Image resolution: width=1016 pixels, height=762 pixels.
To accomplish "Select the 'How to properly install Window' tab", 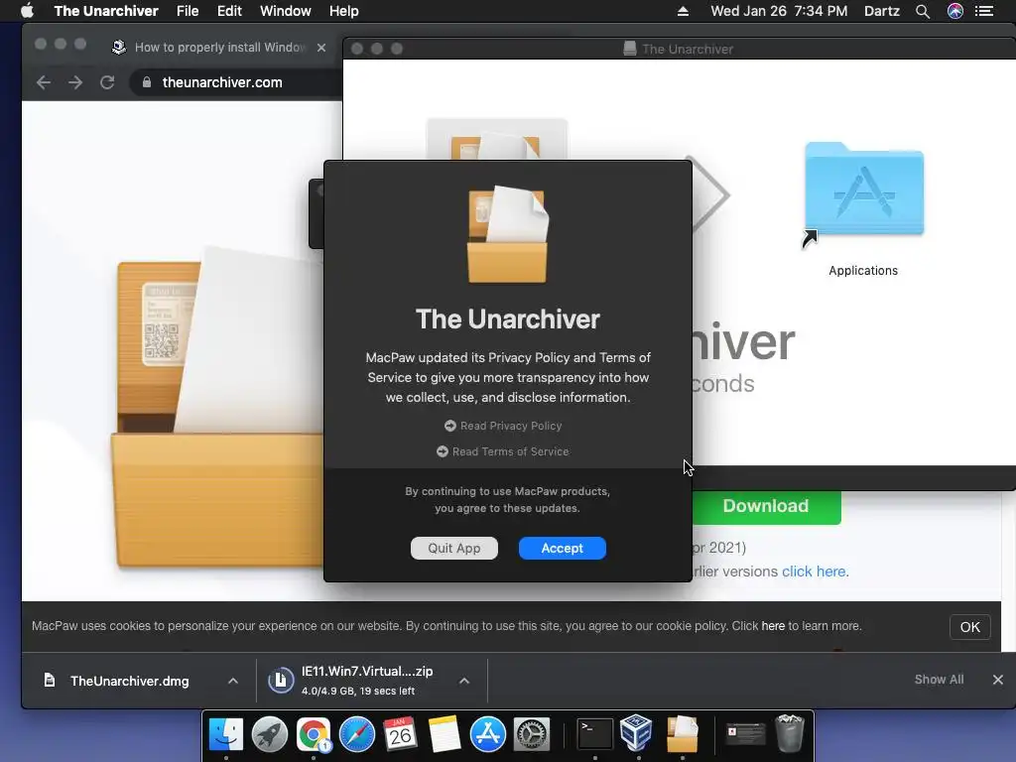I will [x=219, y=48].
